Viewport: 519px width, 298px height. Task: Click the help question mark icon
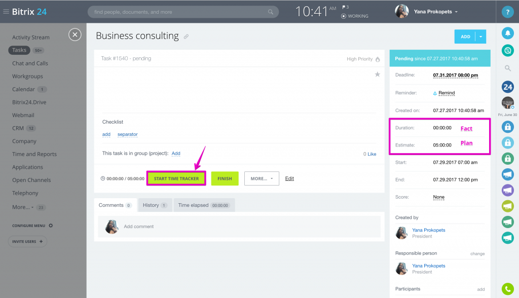coord(507,12)
